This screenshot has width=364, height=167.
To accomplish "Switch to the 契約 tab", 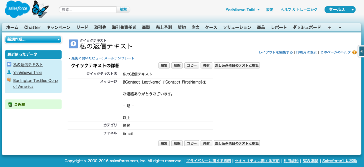I will coord(182,28).
